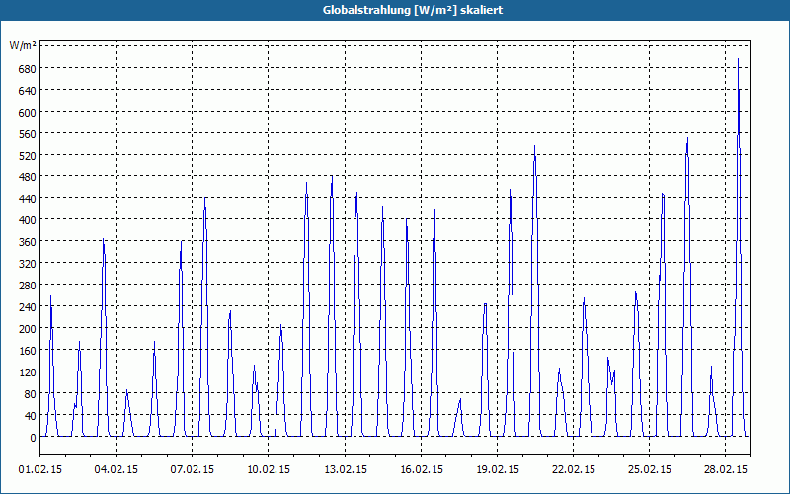
Task: Select the 01.02.15 date label
Action: click(40, 469)
